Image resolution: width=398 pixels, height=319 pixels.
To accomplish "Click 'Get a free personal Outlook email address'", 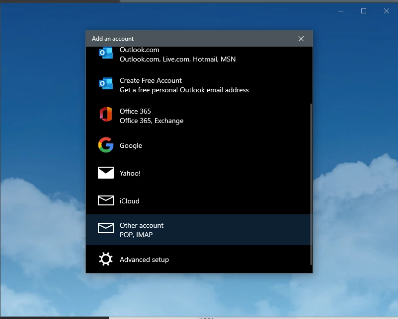I will [184, 90].
